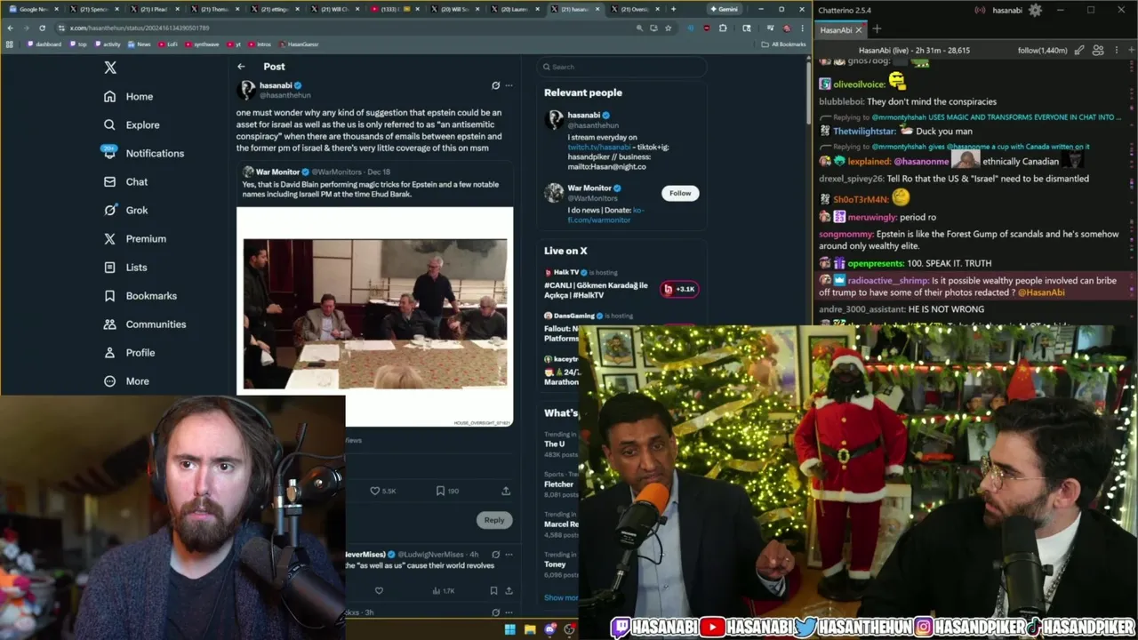Open three-dot menu on hasanabi's post
Screen dimensions: 1138x640
click(509, 85)
